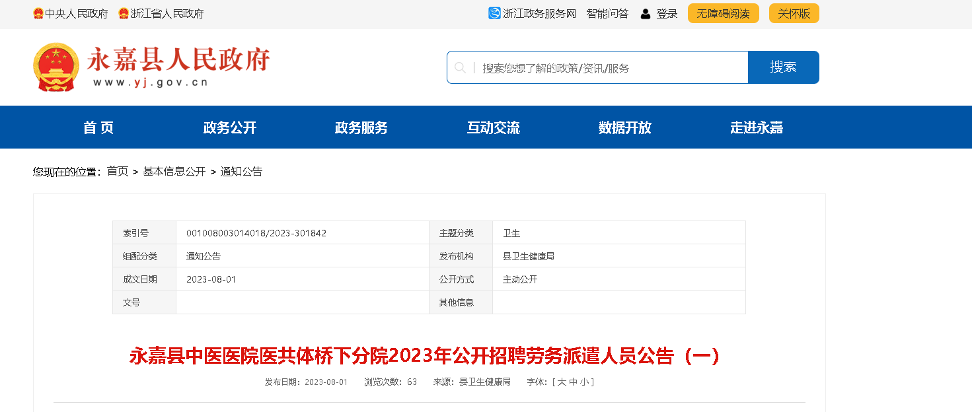Click 基本信息公开 in breadcrumb
The image size is (972, 412).
point(174,172)
